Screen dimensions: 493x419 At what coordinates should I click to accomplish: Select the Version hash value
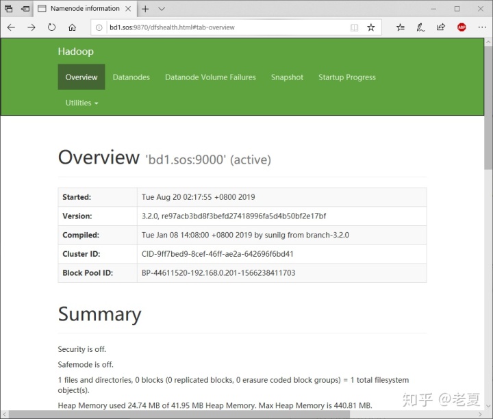[x=233, y=216]
